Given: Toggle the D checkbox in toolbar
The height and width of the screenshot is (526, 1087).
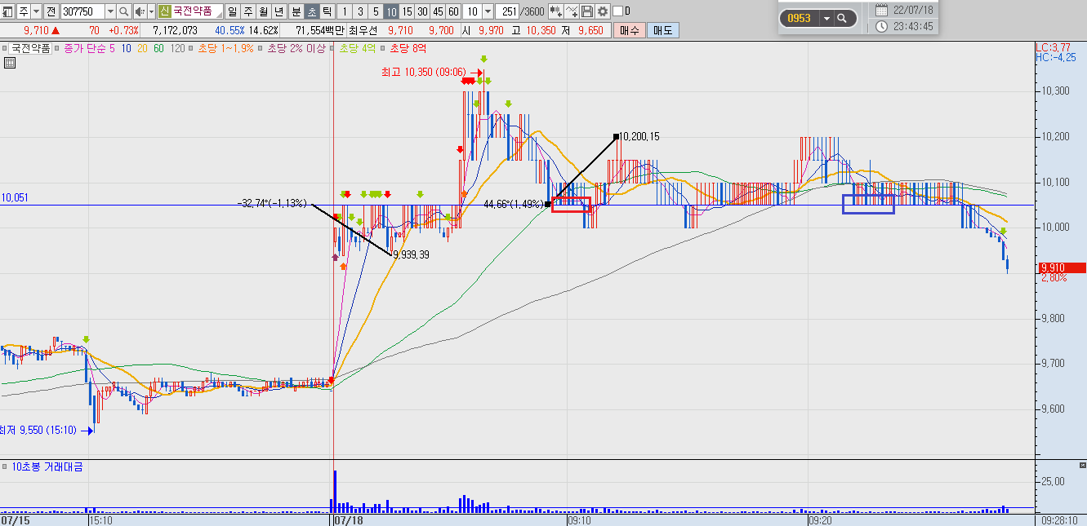Looking at the screenshot, I should coord(617,11).
